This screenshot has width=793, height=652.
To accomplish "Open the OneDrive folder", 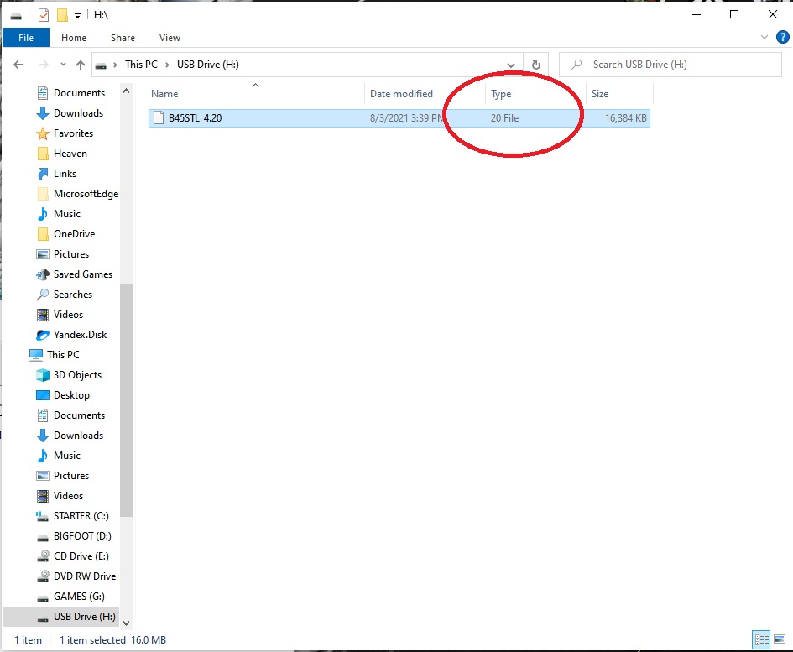I will (x=75, y=234).
